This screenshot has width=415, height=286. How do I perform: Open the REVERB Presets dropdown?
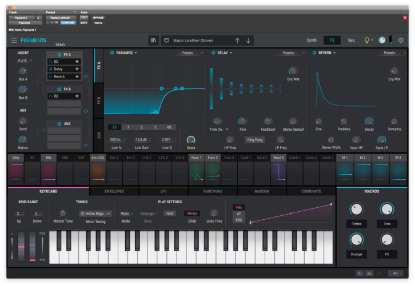(392, 53)
